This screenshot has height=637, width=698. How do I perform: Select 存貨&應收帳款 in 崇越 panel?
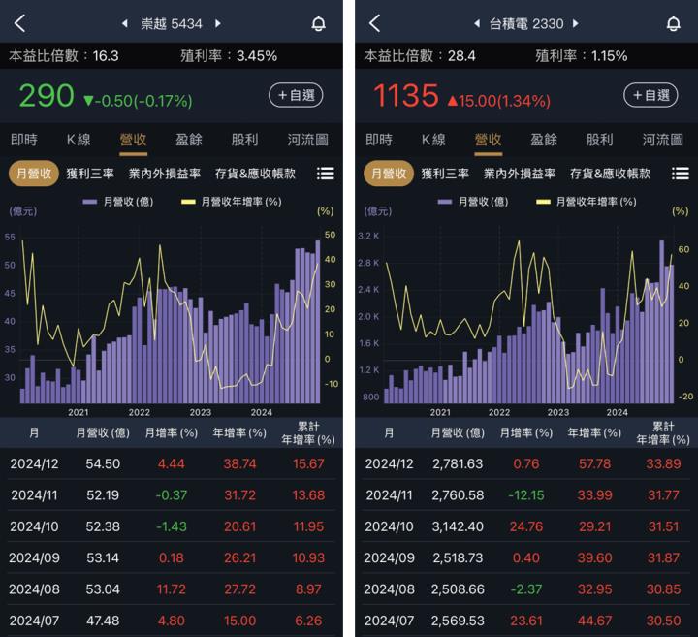255,174
